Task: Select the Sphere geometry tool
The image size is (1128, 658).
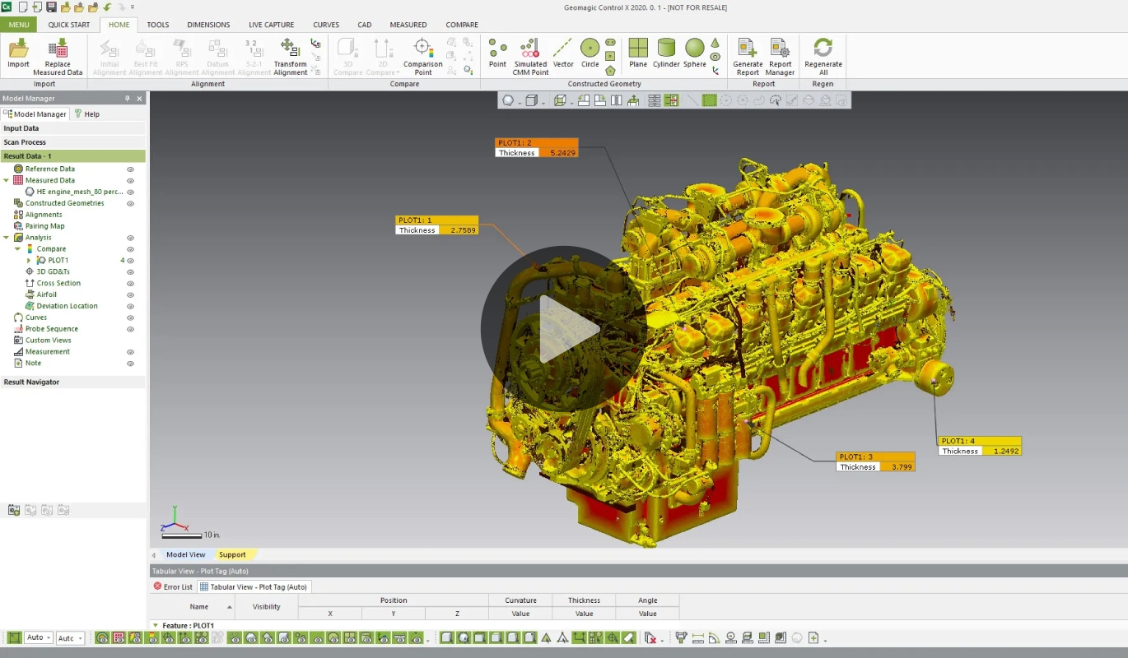Action: (695, 53)
